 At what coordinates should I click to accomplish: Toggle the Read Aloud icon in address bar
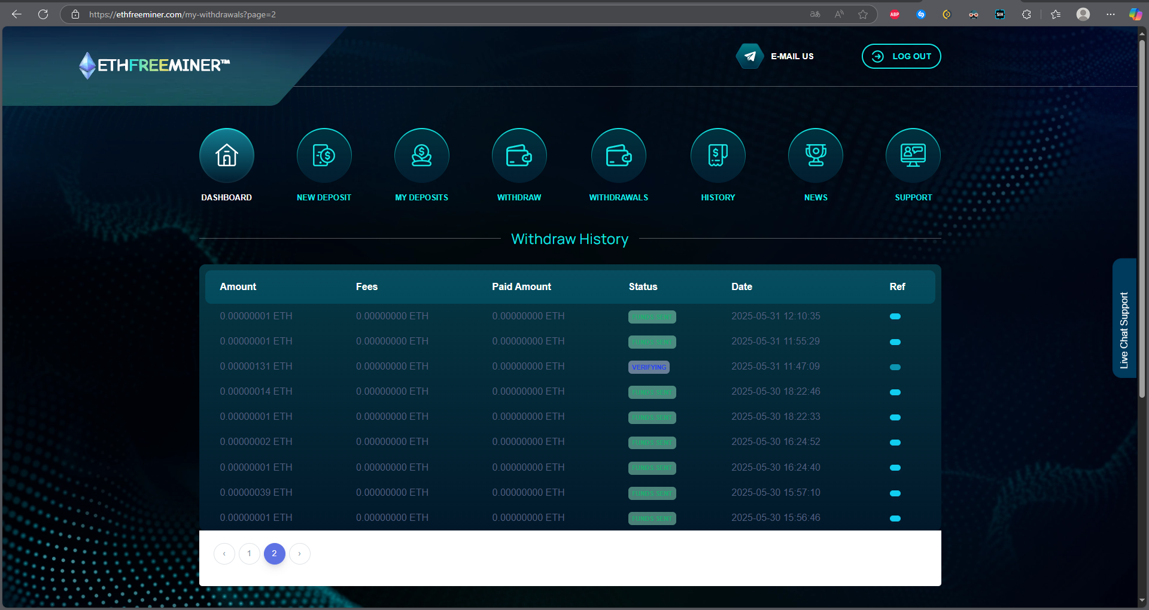coord(839,14)
